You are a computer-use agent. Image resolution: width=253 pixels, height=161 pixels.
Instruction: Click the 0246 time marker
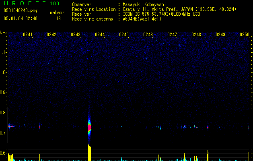click(x=148, y=35)
